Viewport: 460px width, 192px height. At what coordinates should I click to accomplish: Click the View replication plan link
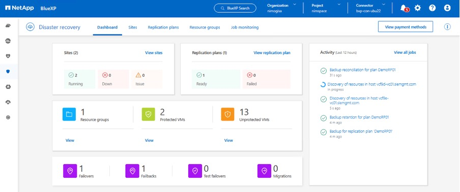click(x=272, y=53)
